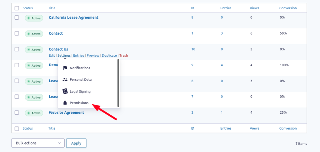Select Legal Signing in the settings menu
Image resolution: width=320 pixels, height=152 pixels.
(x=80, y=92)
